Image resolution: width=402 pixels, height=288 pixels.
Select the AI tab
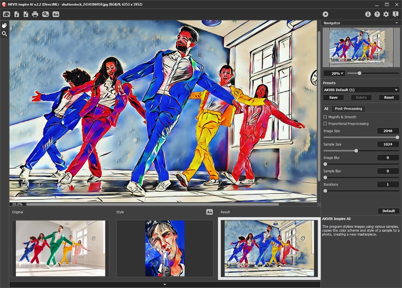(326, 109)
